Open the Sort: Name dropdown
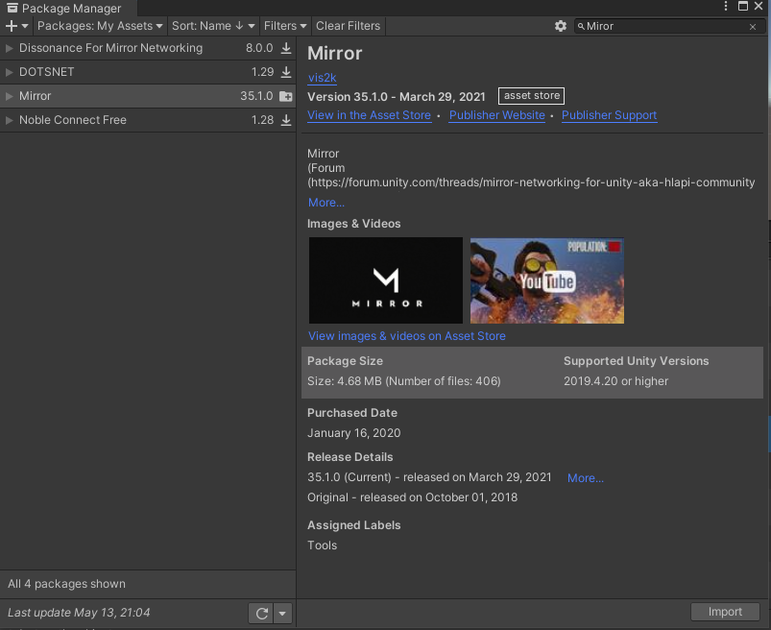This screenshot has width=771, height=630. point(213,26)
